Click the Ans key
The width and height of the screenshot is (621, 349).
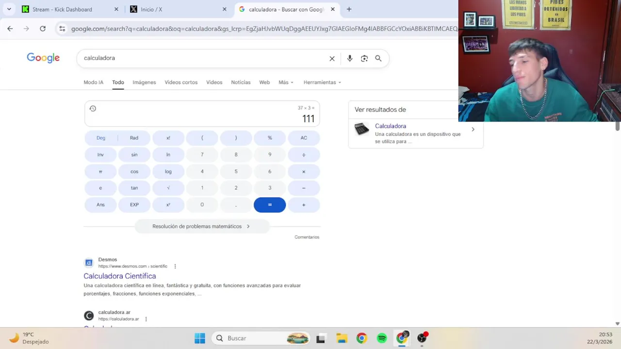100,205
